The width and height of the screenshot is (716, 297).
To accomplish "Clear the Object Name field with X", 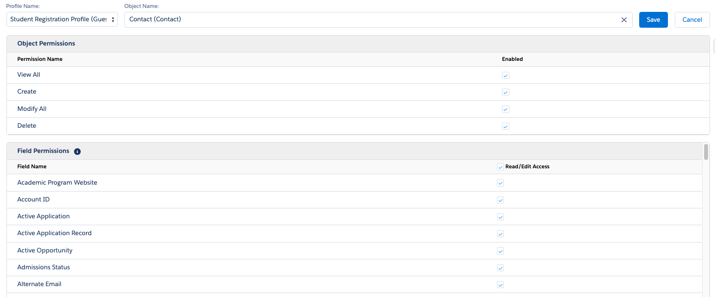I will 624,20.
